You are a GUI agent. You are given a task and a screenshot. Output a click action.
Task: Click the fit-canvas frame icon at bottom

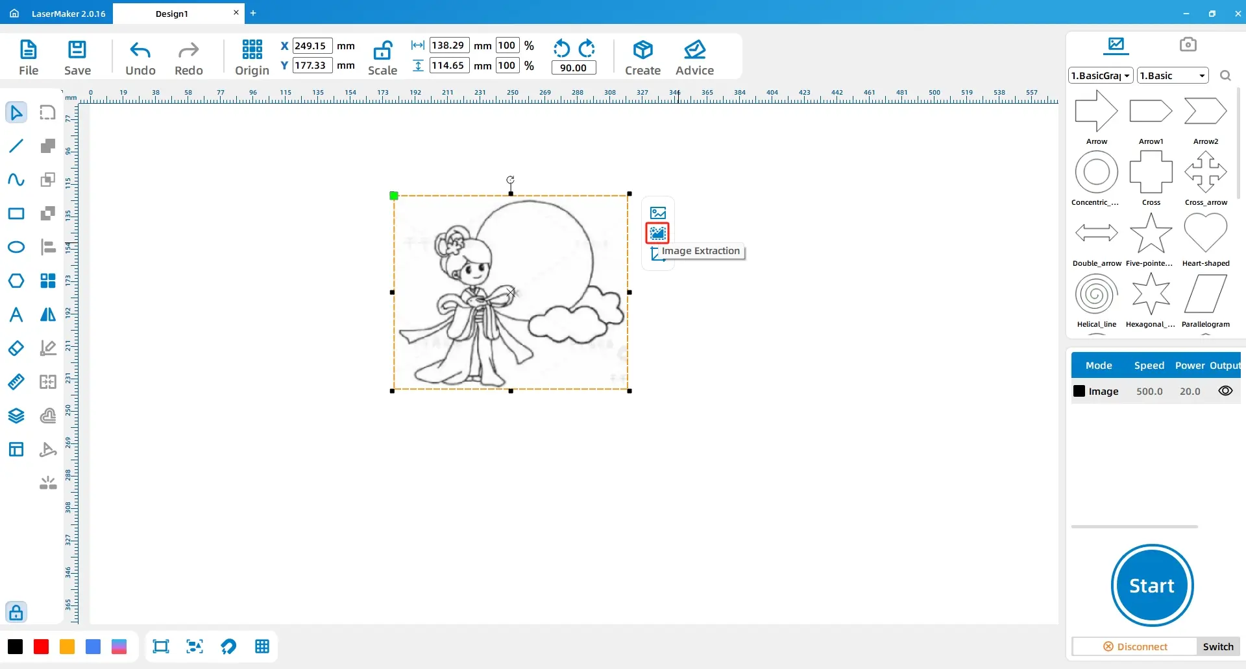coord(161,646)
